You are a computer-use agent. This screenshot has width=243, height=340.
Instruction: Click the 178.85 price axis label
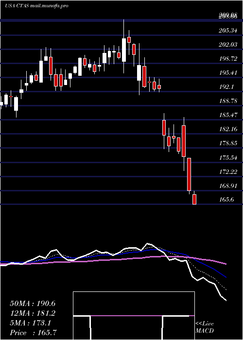[227, 143]
